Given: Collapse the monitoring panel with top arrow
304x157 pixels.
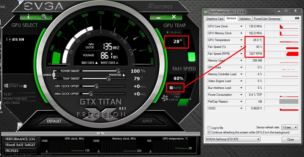Looking at the screenshot, I should pyautogui.click(x=100, y=133).
